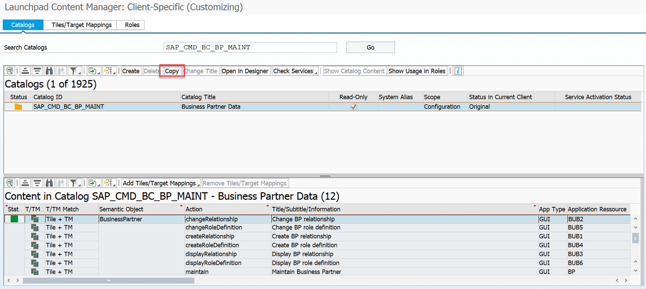
Task: Click App Type column header
Action: point(552,209)
